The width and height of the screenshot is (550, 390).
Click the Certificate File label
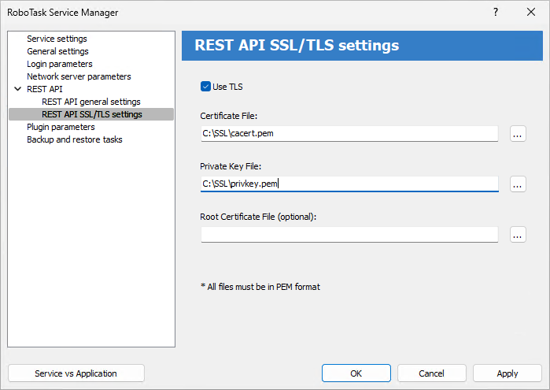229,116
